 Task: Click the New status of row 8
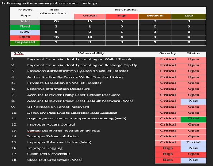193,102
